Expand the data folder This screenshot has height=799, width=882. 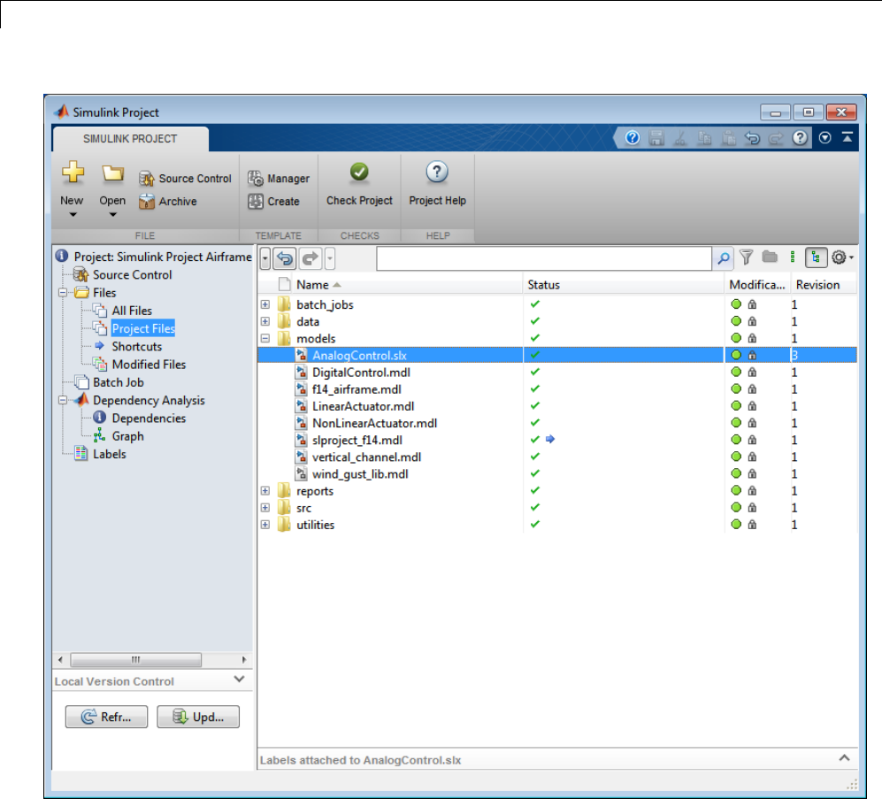(265, 321)
